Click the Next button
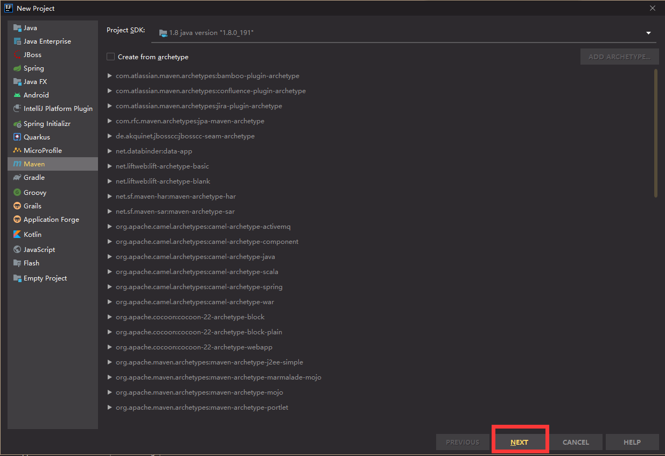Image resolution: width=665 pixels, height=456 pixels. tap(520, 442)
